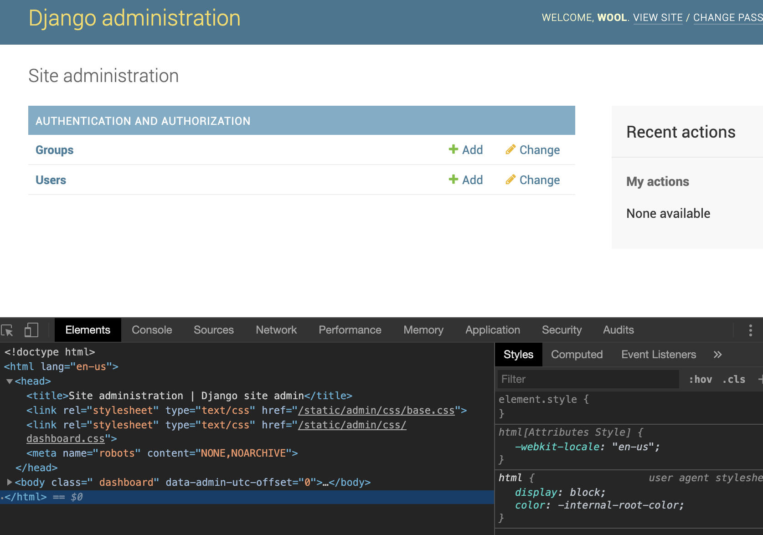Open the Memory tab
The width and height of the screenshot is (763, 535).
(x=423, y=330)
